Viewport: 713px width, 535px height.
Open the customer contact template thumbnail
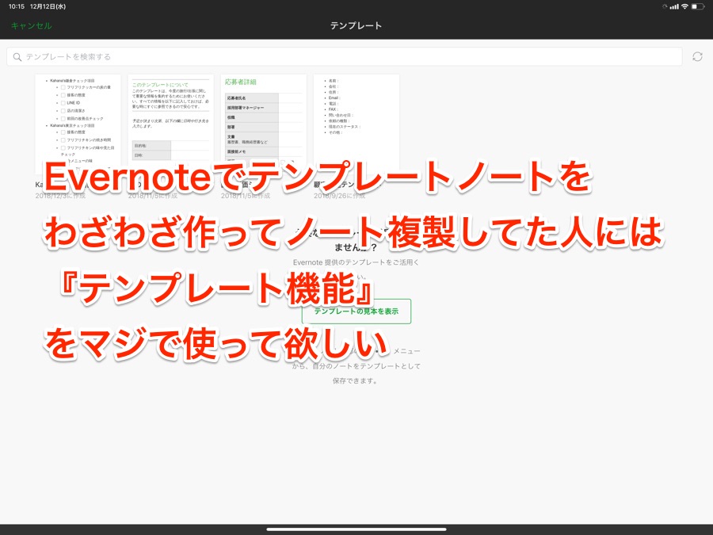tap(356, 124)
